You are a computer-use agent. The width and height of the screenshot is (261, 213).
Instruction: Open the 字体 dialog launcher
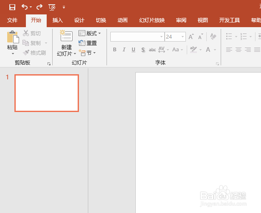pos(217,64)
